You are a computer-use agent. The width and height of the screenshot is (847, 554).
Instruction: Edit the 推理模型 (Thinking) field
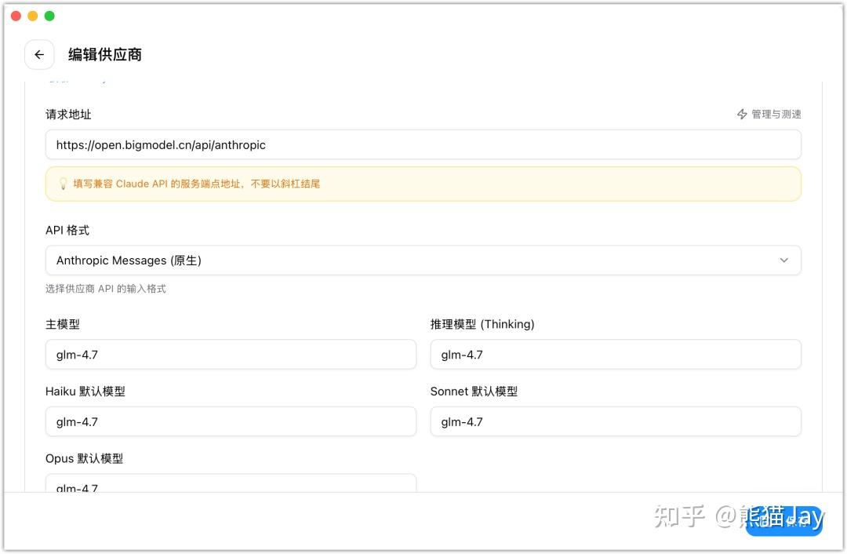[x=616, y=355]
